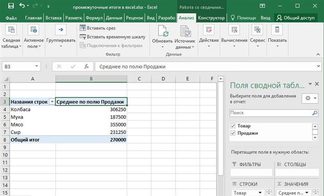The width and height of the screenshot is (324, 196).
Task: Collapse the ribbon with the chevron
Action: tap(318, 54)
